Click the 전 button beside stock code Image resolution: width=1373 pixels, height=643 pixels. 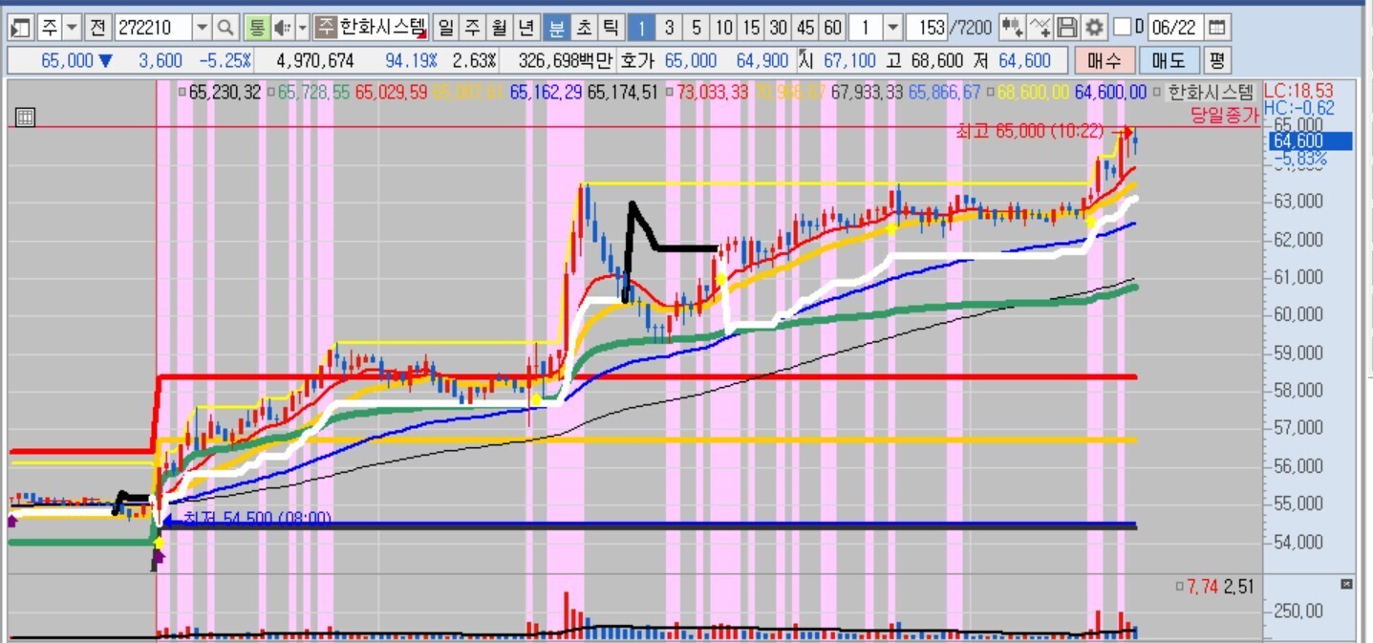[x=97, y=27]
